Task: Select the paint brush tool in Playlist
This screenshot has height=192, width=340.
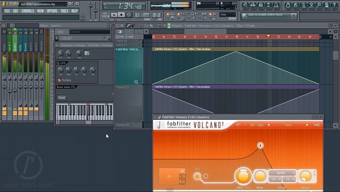Action: coord(133,26)
